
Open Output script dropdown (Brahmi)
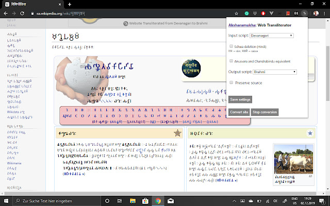point(275,72)
